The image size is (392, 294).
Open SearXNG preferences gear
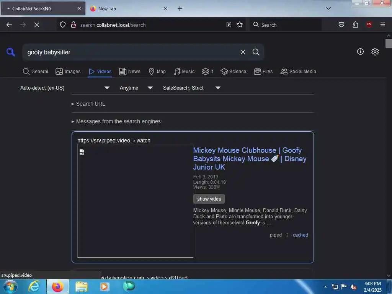point(375,52)
